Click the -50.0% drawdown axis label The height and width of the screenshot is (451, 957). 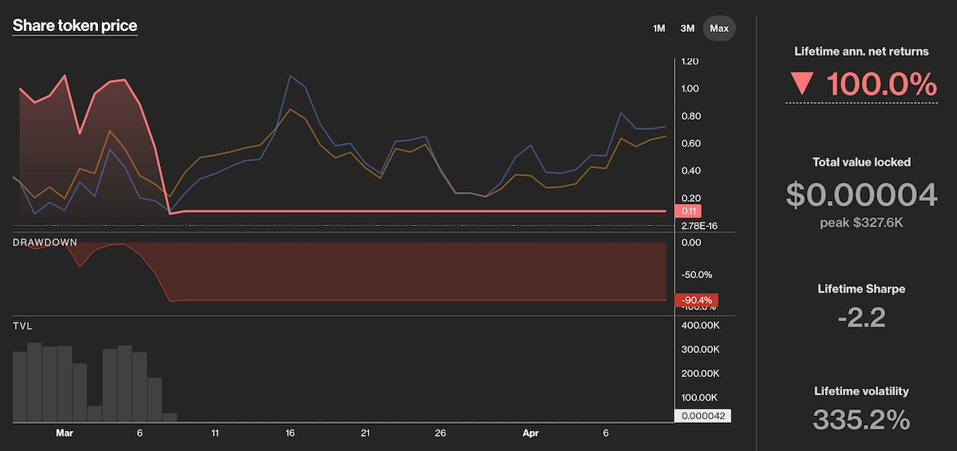click(695, 275)
